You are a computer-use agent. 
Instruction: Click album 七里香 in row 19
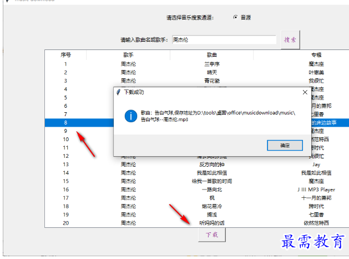pyautogui.click(x=316, y=215)
